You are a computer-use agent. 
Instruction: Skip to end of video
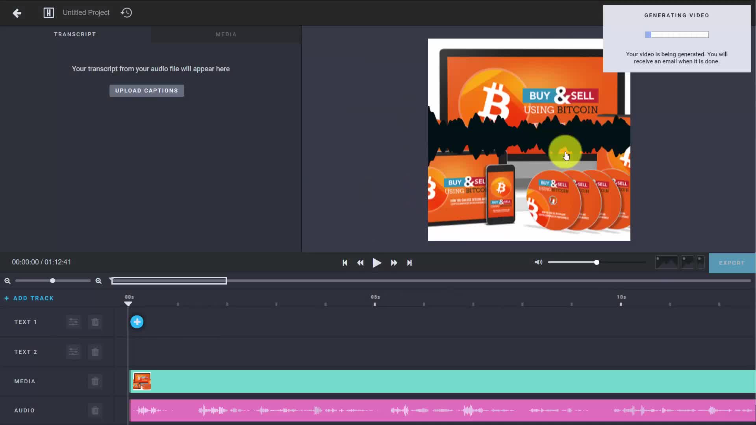(x=409, y=262)
